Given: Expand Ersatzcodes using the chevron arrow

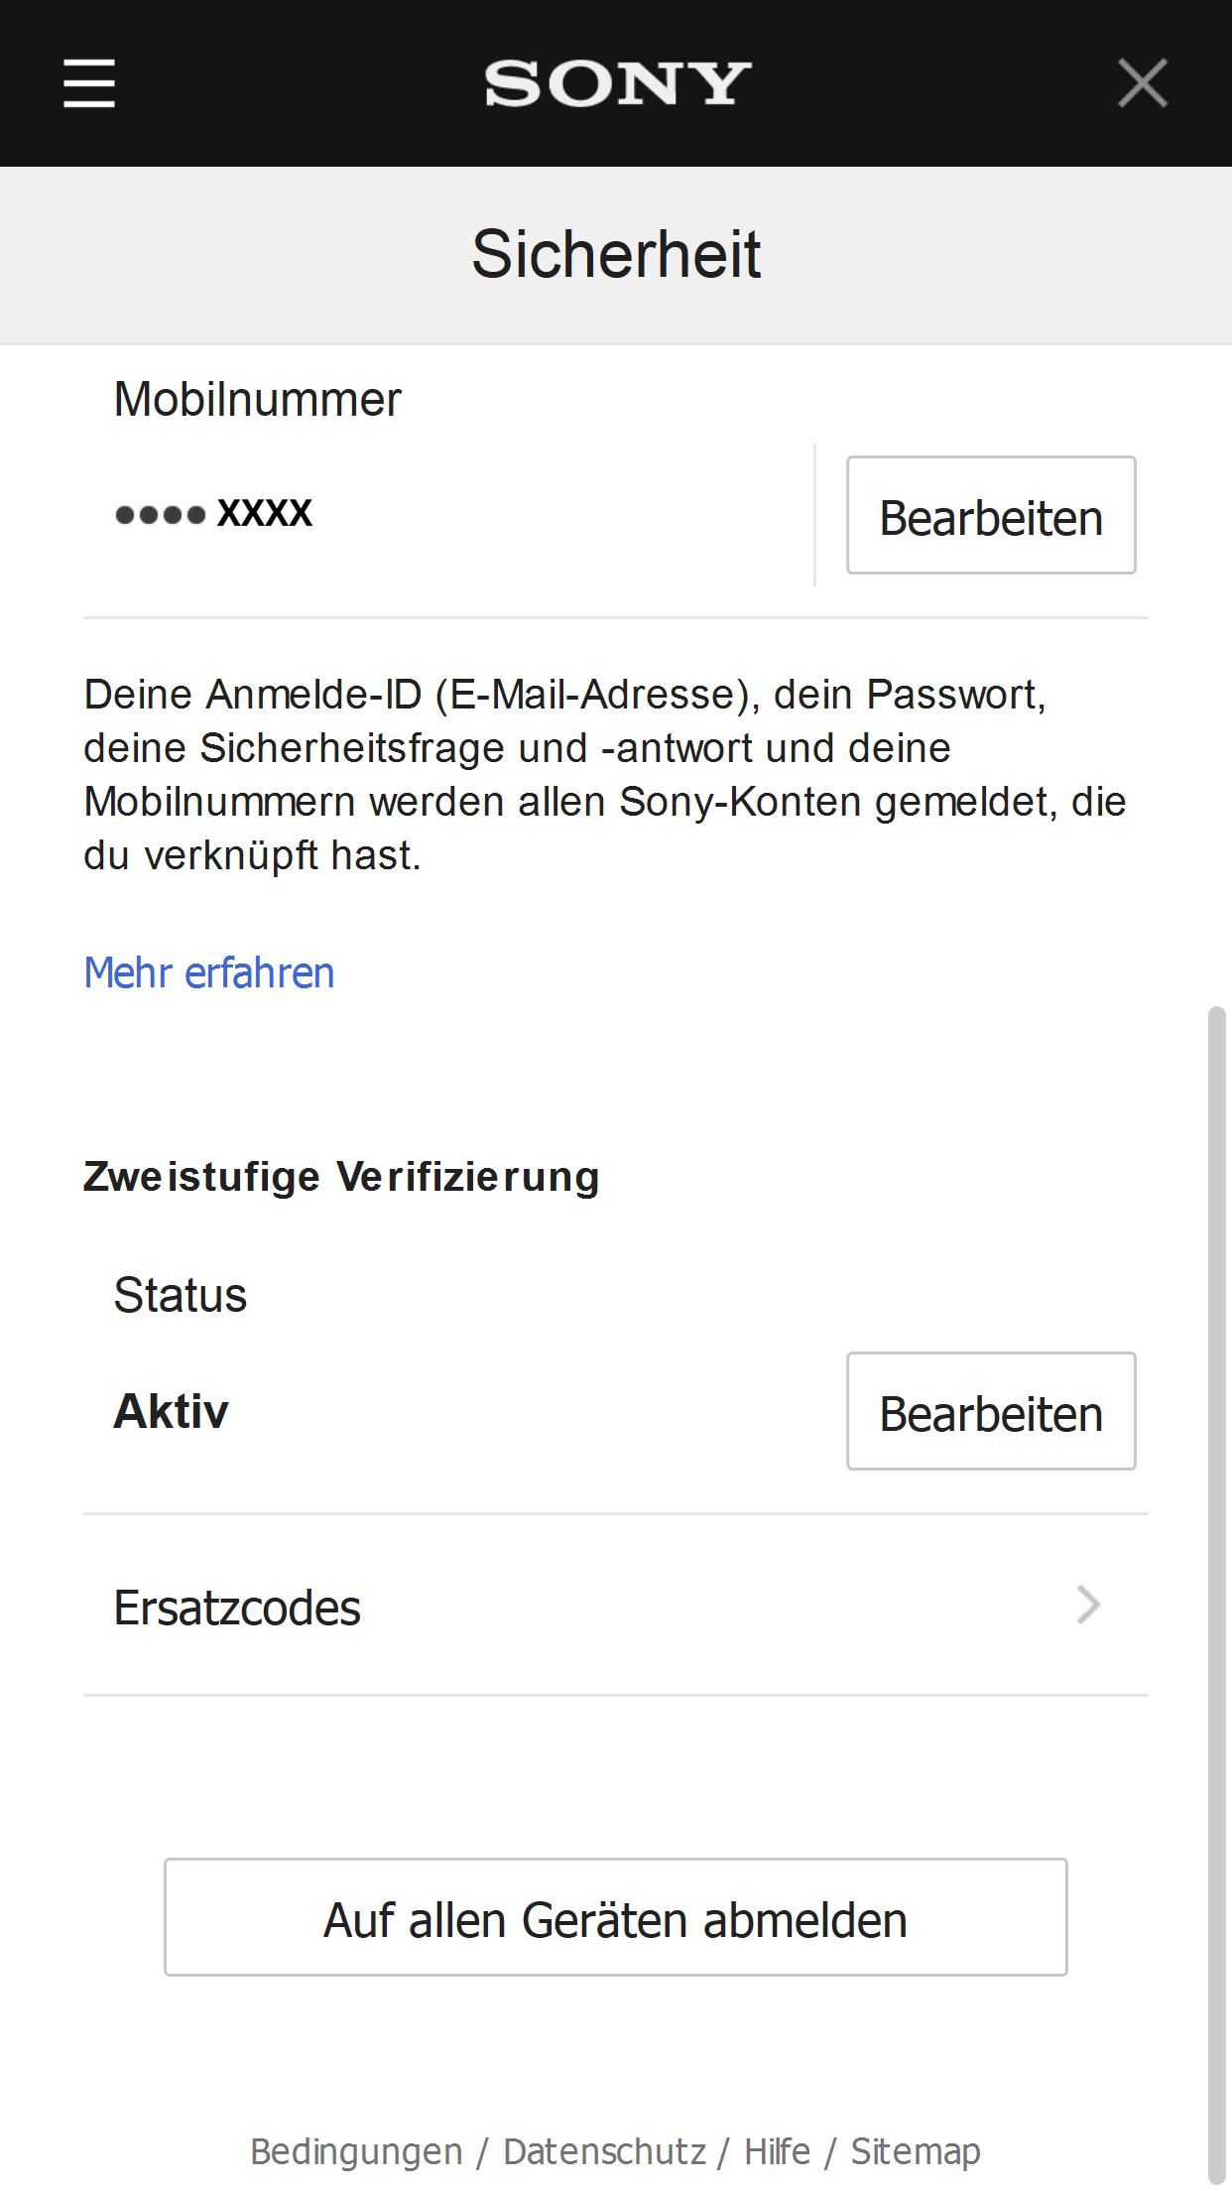Looking at the screenshot, I should [x=1088, y=1606].
